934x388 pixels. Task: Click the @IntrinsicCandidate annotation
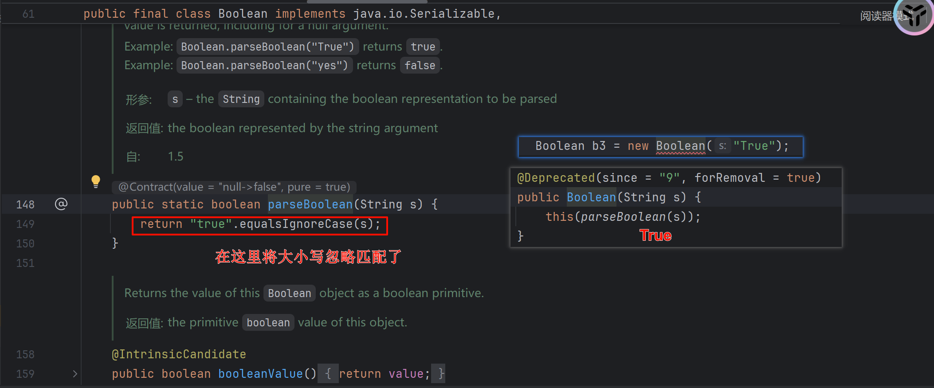click(x=179, y=354)
